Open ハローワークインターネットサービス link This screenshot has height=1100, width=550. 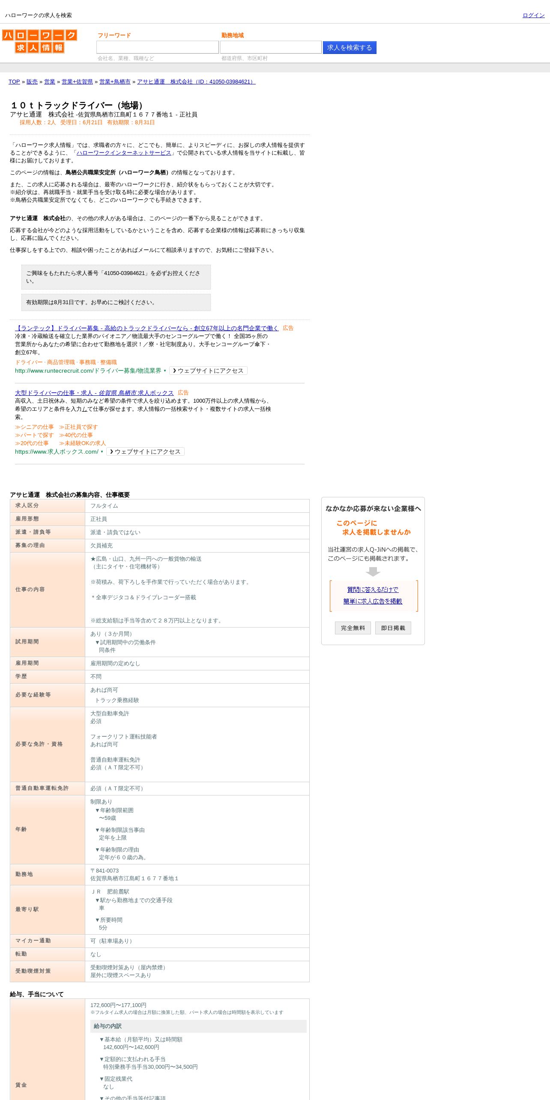124,153
